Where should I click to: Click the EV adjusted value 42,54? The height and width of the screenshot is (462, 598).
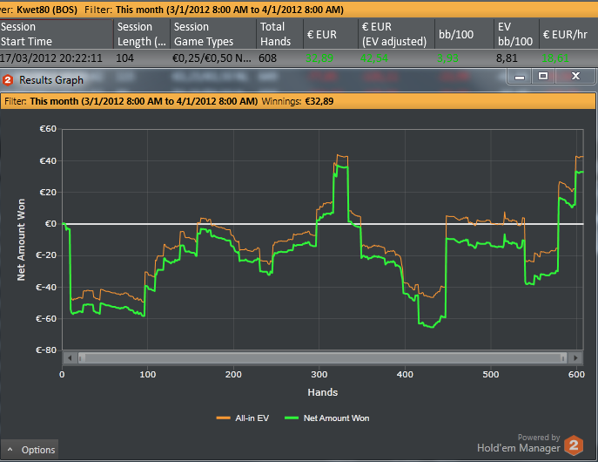(x=374, y=58)
